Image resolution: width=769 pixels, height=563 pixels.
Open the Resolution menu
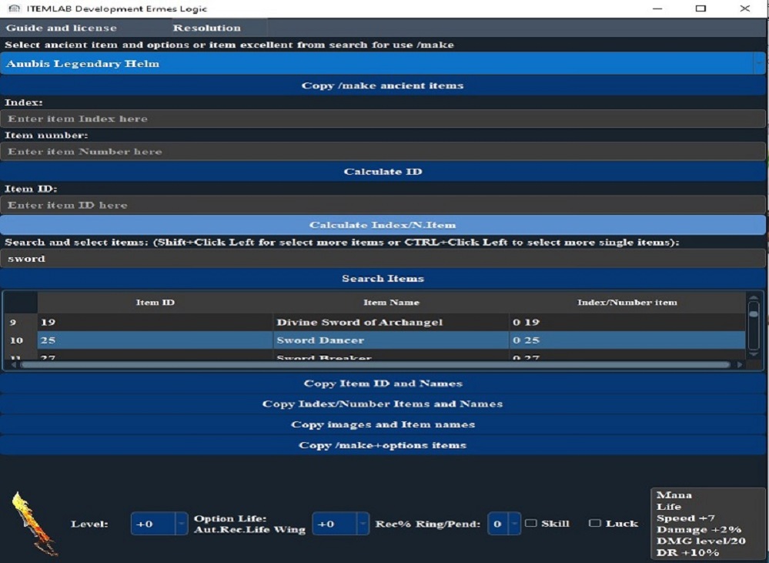click(206, 28)
